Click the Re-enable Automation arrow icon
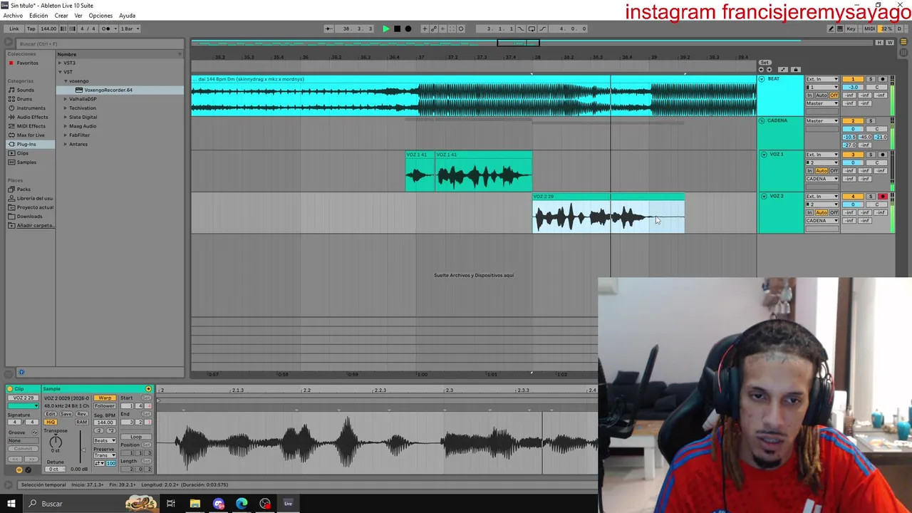 coord(442,28)
